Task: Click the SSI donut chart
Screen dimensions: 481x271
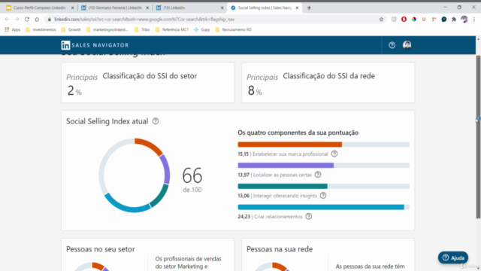Action: (135, 175)
